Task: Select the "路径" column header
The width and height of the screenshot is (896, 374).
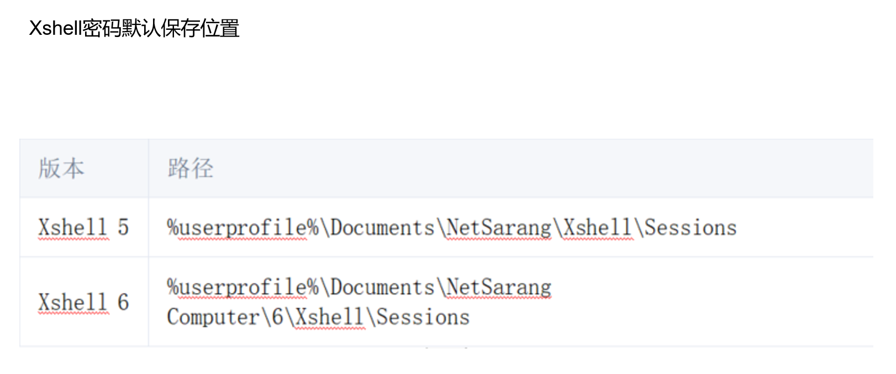Action: click(x=191, y=168)
